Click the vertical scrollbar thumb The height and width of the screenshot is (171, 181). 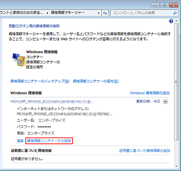coord(176,82)
